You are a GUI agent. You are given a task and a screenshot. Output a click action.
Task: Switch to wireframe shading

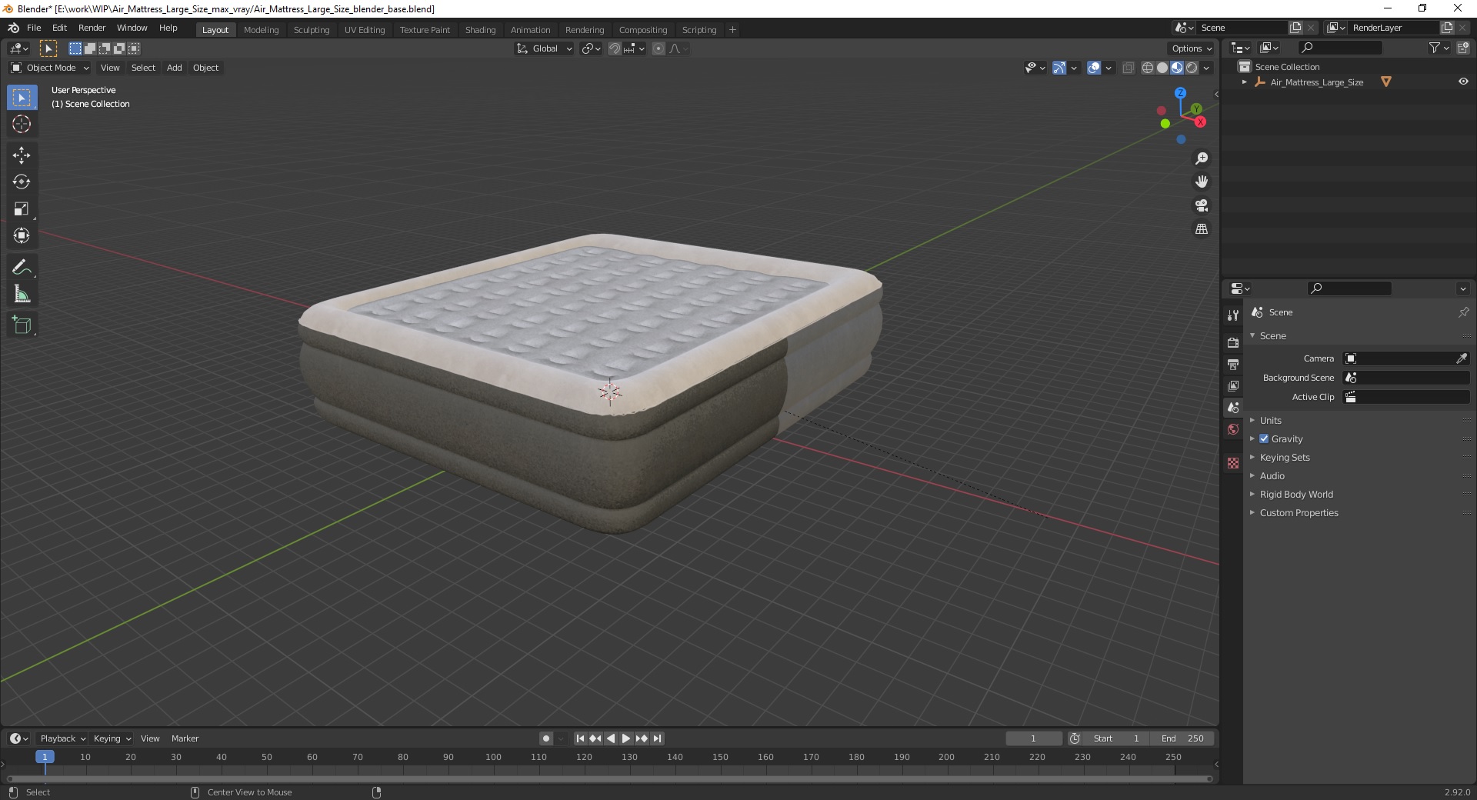[1148, 68]
